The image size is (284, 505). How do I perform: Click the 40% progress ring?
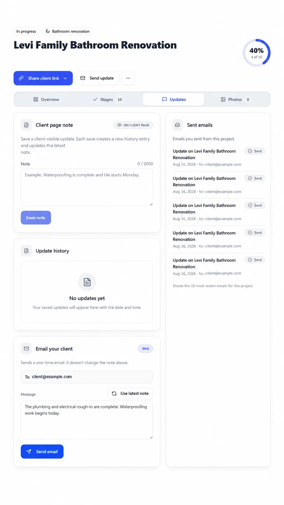click(257, 53)
